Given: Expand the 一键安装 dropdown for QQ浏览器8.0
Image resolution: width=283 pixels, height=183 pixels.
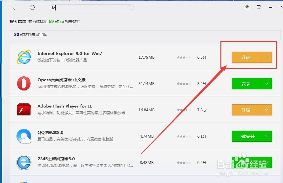Looking at the screenshot, I should coord(267,136).
